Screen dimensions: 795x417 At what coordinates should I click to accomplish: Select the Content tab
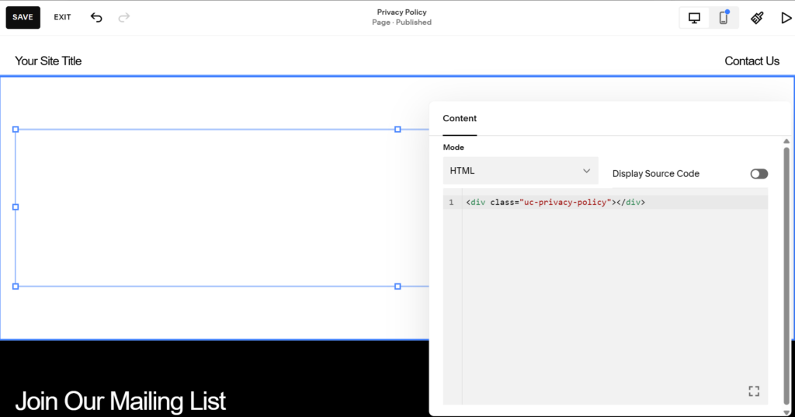pos(460,119)
